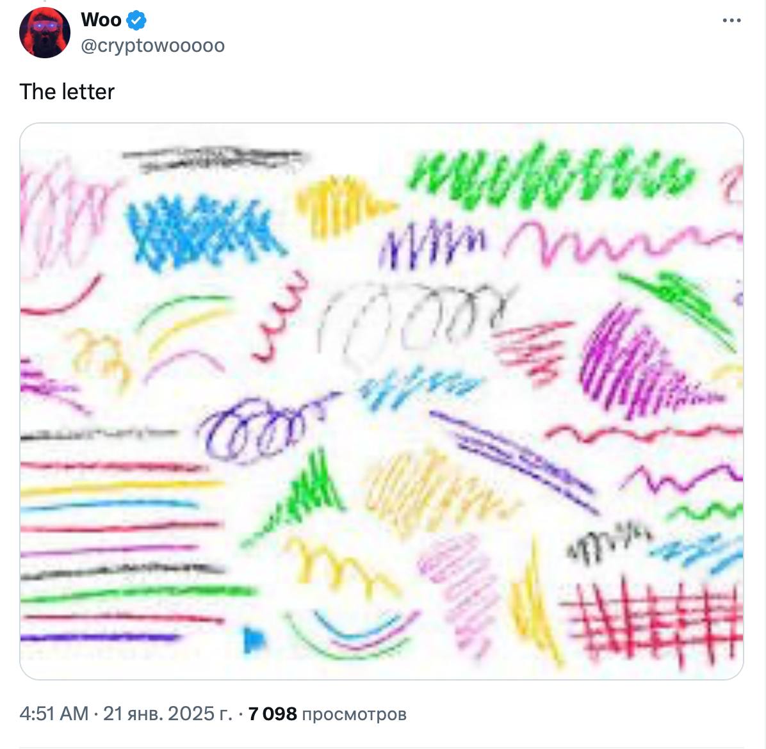
Task: Click the 7 098 просмотров view count
Action: tap(327, 713)
